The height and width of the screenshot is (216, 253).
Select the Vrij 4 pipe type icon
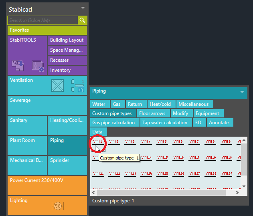click(x=146, y=142)
